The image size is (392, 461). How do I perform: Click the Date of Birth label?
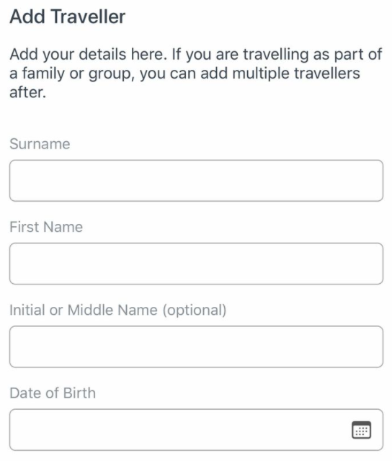click(x=53, y=393)
